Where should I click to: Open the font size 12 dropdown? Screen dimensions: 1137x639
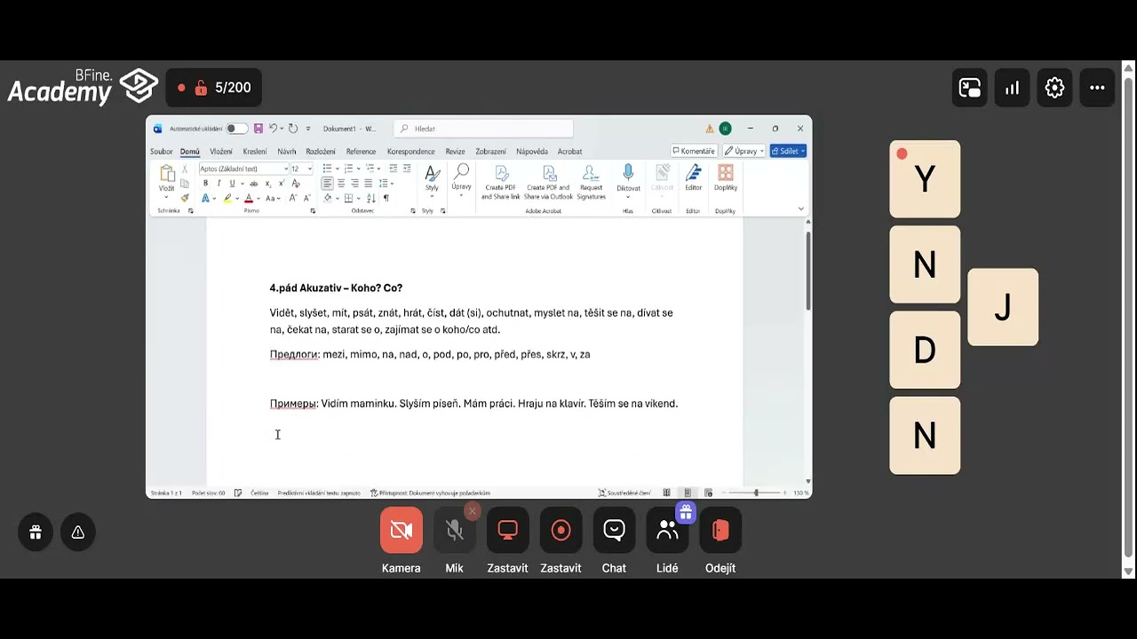pos(309,169)
